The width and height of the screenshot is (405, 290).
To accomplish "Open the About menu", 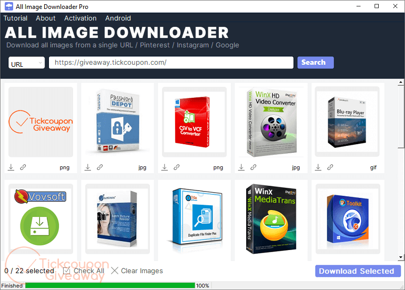I will tap(46, 18).
